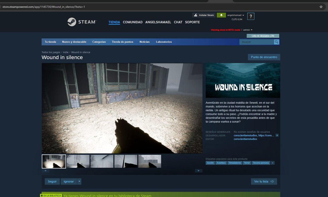This screenshot has height=197, width=328.
Task: Open Laboratorios tab
Action: pos(164,42)
